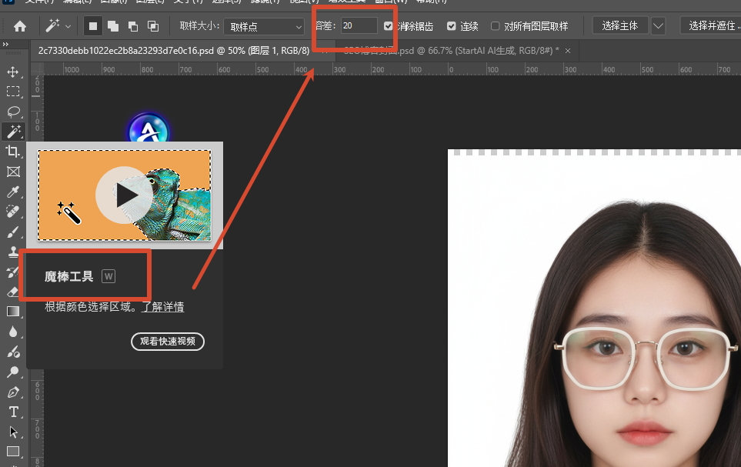741x467 pixels.
Task: Choose the New selection mode icon
Action: (93, 26)
